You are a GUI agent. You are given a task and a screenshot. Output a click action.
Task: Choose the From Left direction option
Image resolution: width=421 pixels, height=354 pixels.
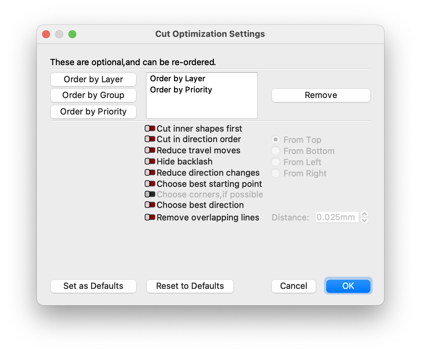[276, 162]
